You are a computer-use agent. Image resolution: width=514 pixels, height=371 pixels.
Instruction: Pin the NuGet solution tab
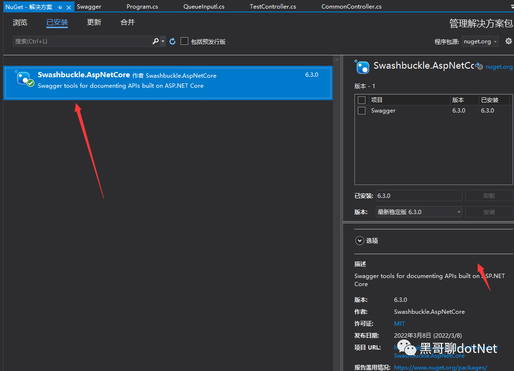[x=60, y=7]
